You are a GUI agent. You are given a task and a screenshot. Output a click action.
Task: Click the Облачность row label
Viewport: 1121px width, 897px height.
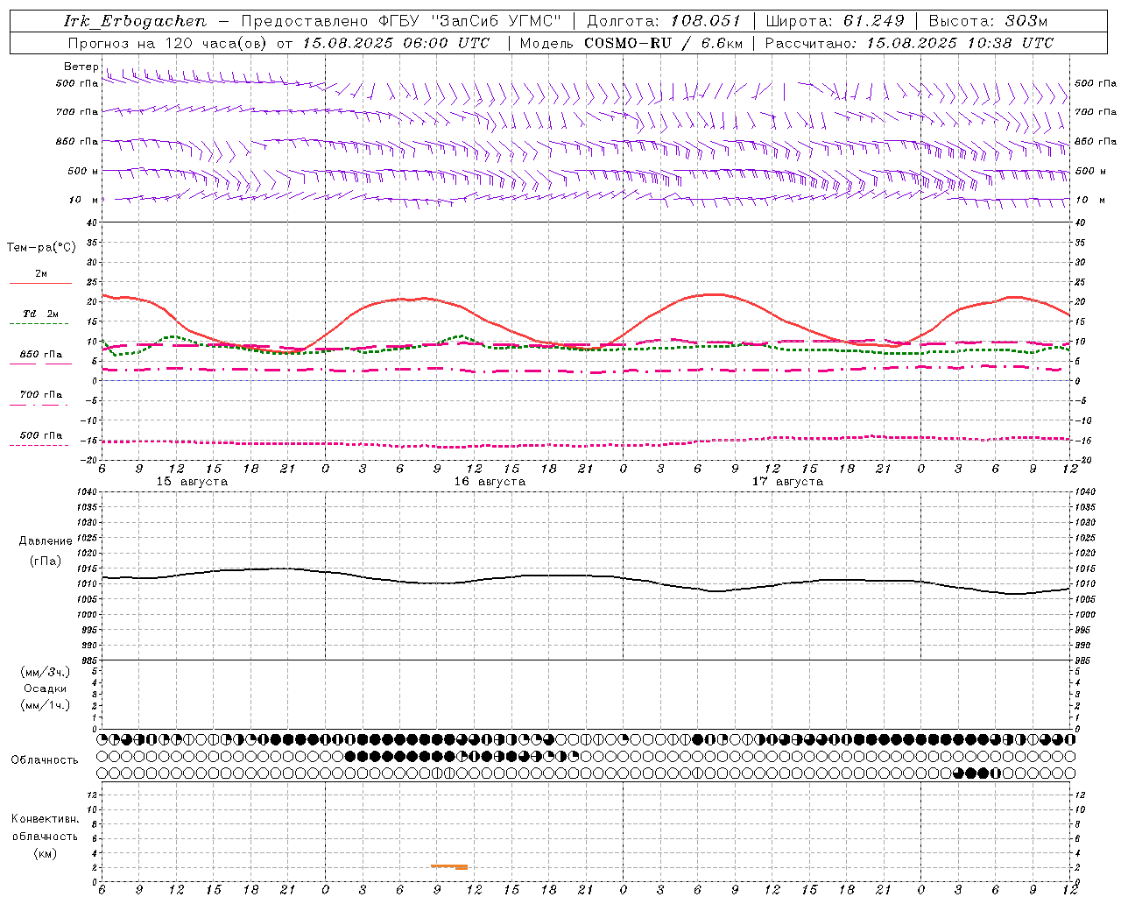(45, 759)
